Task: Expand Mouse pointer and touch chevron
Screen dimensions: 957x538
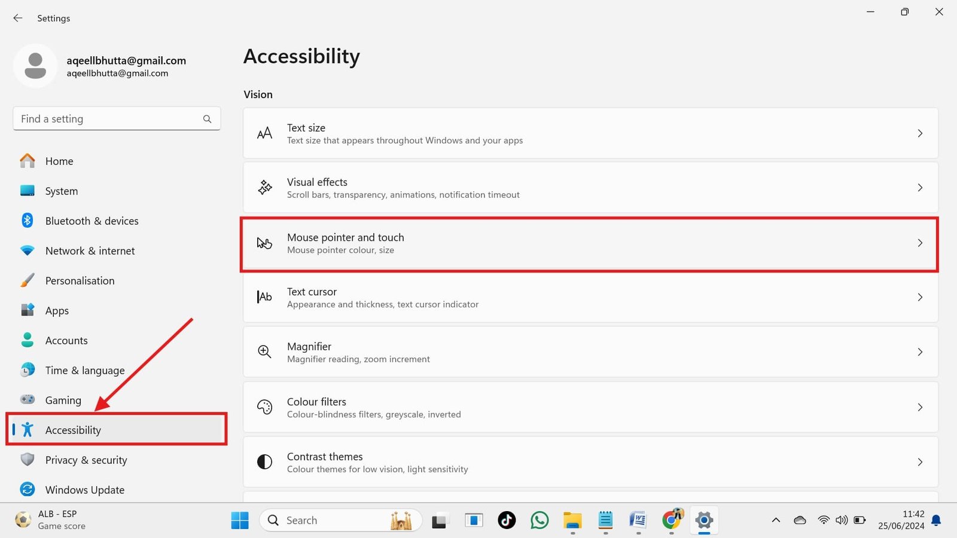Action: pos(920,243)
